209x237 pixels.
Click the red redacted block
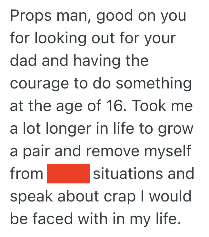point(68,174)
